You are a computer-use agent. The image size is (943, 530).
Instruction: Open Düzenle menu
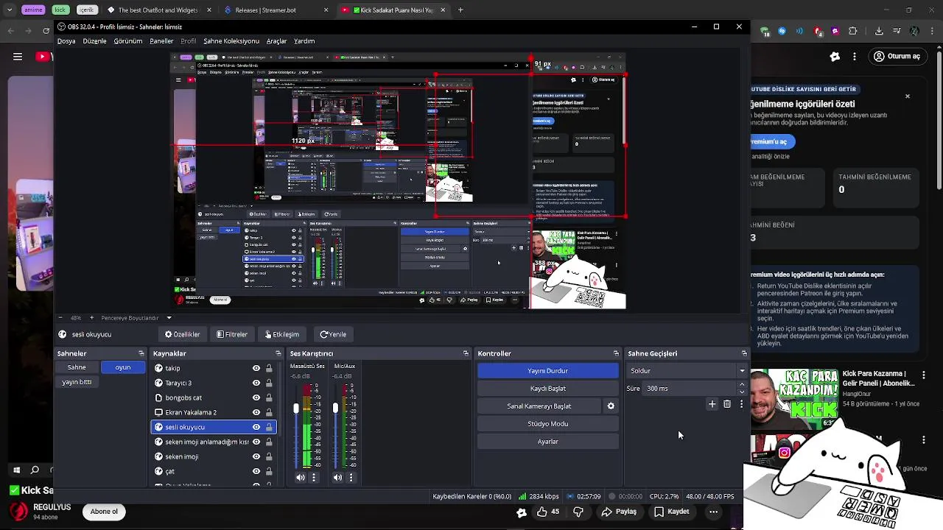pos(94,41)
